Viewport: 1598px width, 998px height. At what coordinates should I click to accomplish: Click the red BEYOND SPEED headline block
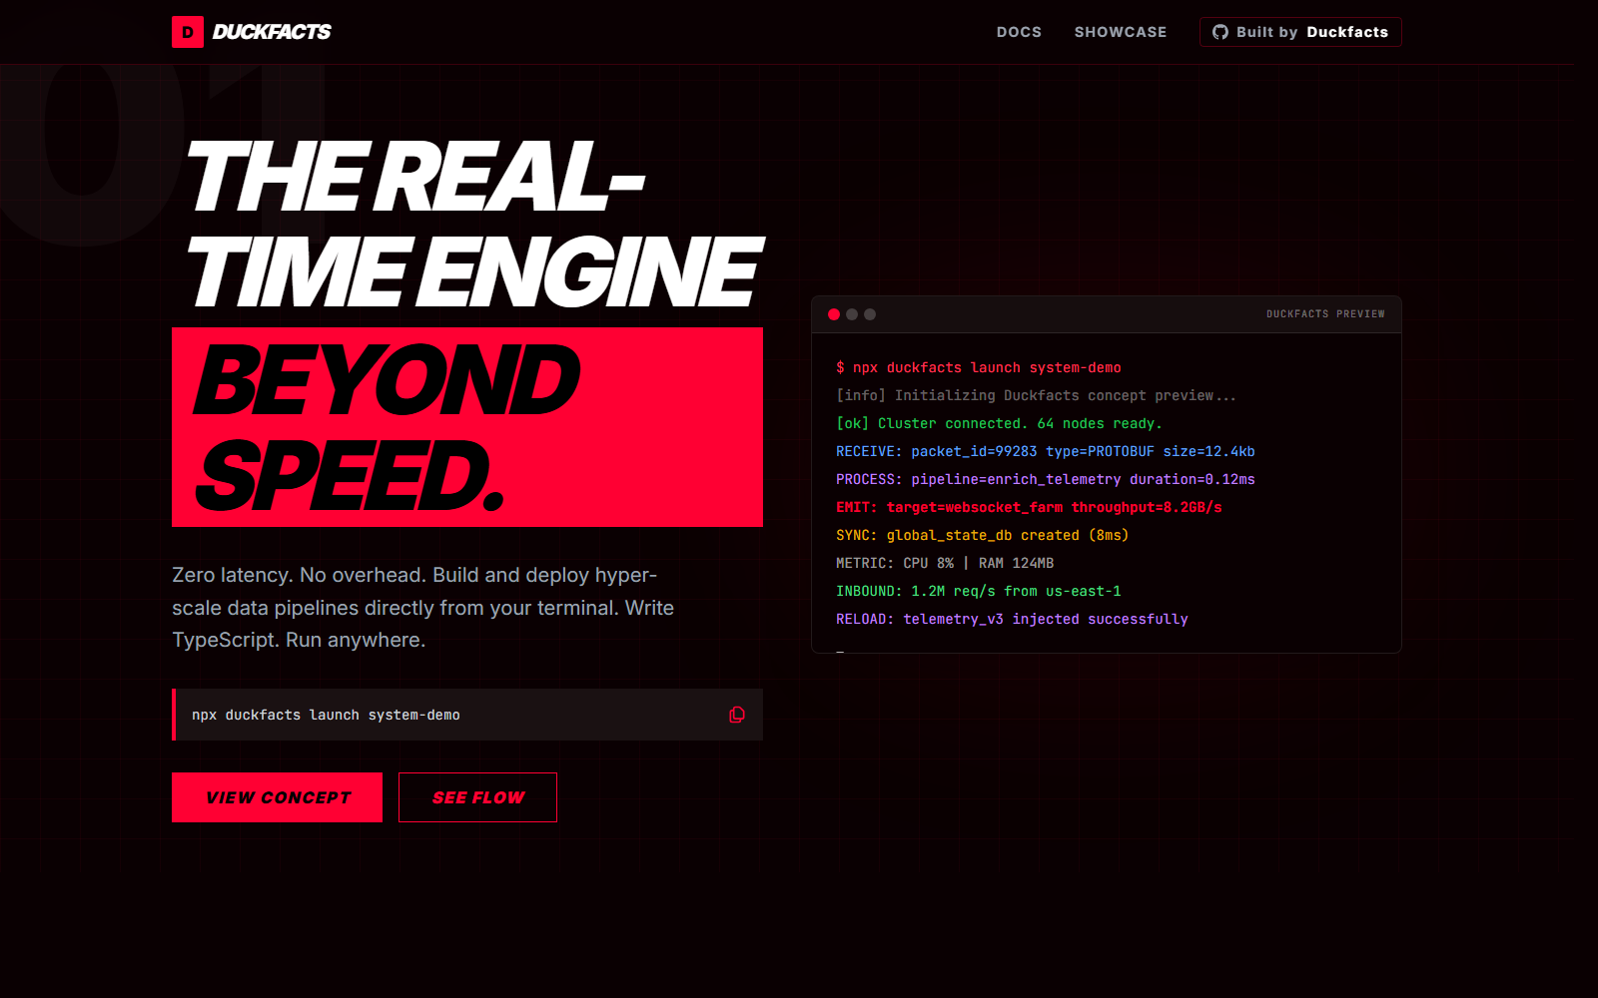point(466,426)
